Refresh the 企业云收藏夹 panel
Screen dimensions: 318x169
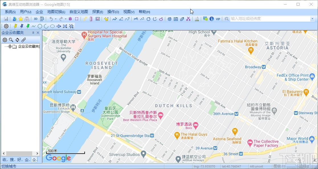(x=17, y=40)
